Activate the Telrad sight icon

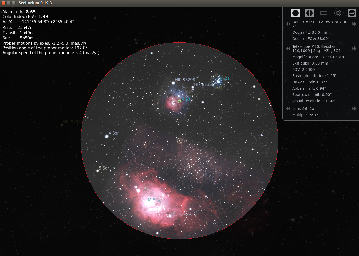(x=338, y=13)
